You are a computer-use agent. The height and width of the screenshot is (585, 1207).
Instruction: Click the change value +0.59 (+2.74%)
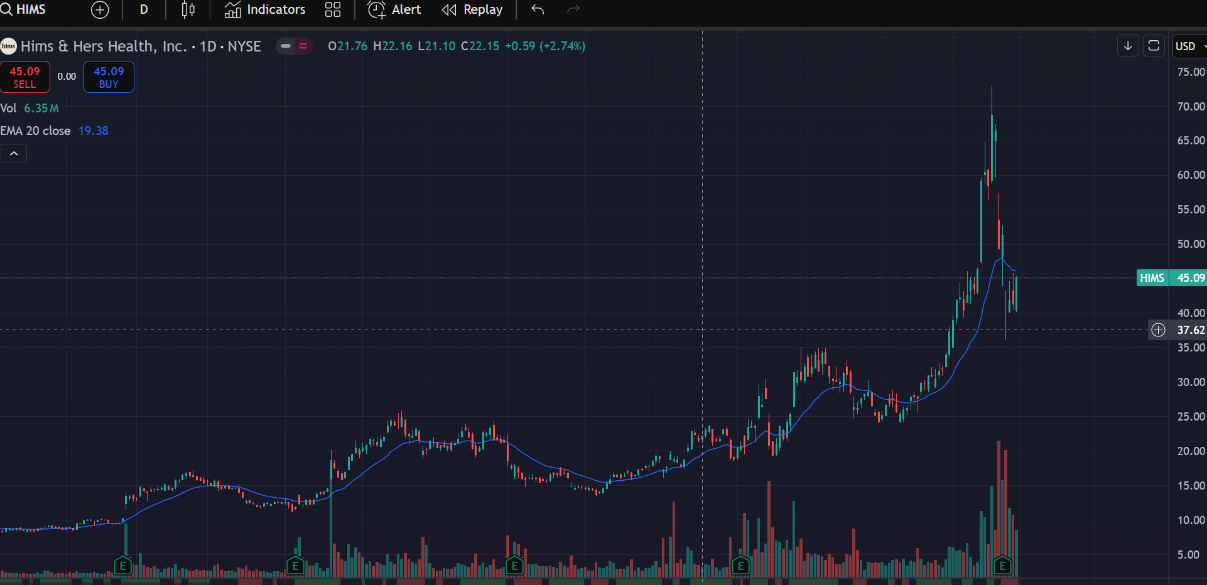(545, 46)
